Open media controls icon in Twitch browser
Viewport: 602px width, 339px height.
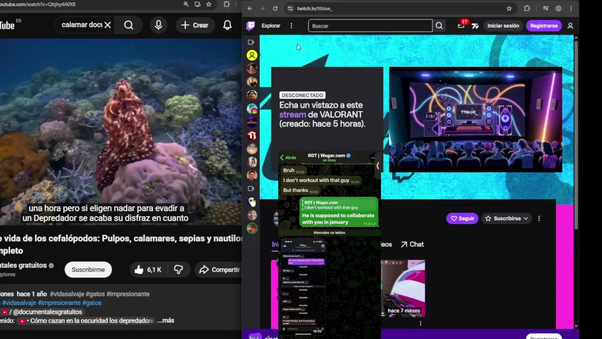(546, 8)
